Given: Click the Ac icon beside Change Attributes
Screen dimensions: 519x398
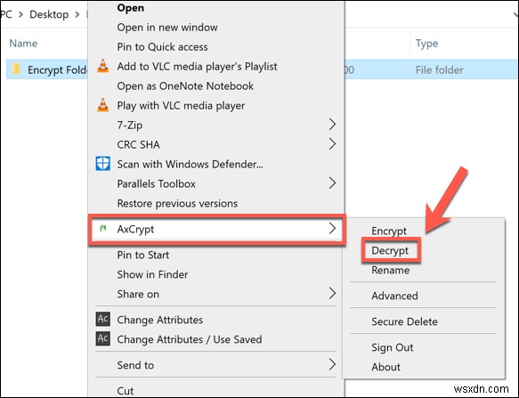Looking at the screenshot, I should [103, 319].
